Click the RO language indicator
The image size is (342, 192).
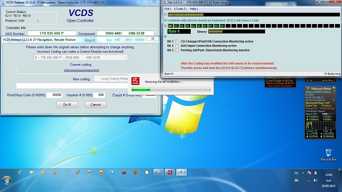(x=296, y=173)
